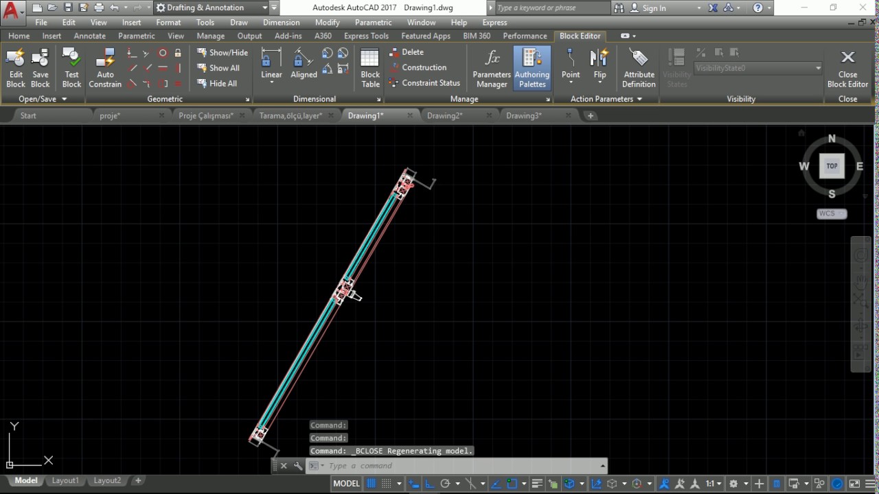
Task: Toggle Snap mode dotted grid in status bar
Action: 386,484
